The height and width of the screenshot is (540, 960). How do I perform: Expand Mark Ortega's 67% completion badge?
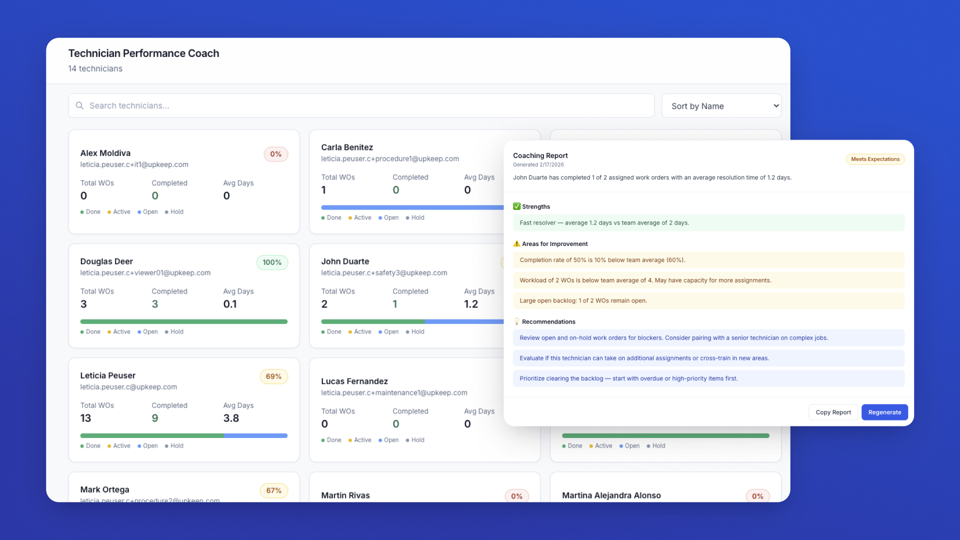tap(273, 490)
